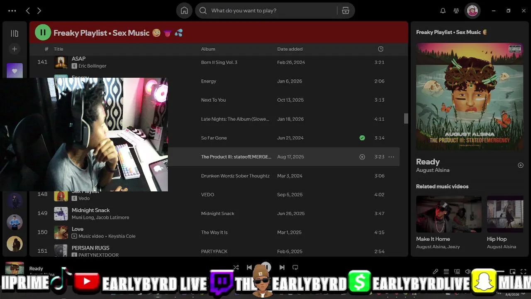The image size is (531, 299).
Task: Skip to the next track
Action: 282,268
